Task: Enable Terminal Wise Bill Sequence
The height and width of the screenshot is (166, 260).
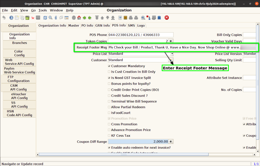Action: pos(109,101)
